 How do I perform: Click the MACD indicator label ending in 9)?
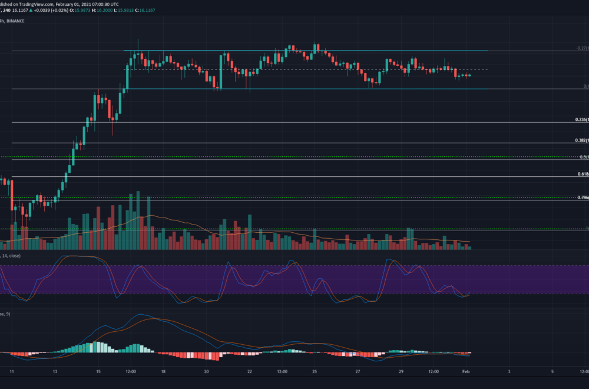point(5,314)
